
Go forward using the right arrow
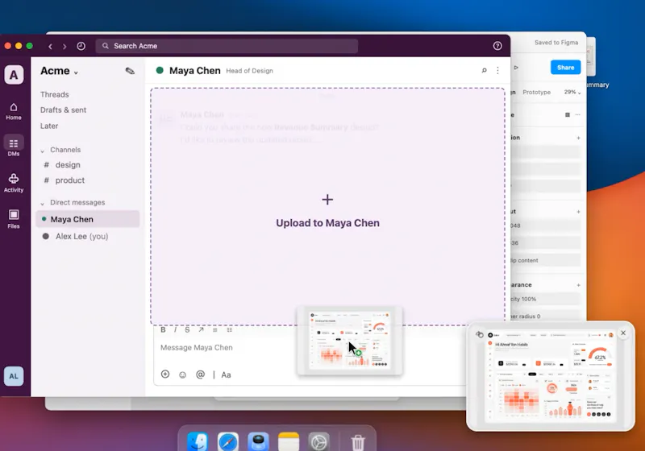64,47
